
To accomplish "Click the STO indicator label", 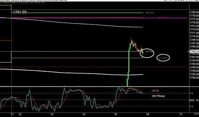I will point(192,100).
